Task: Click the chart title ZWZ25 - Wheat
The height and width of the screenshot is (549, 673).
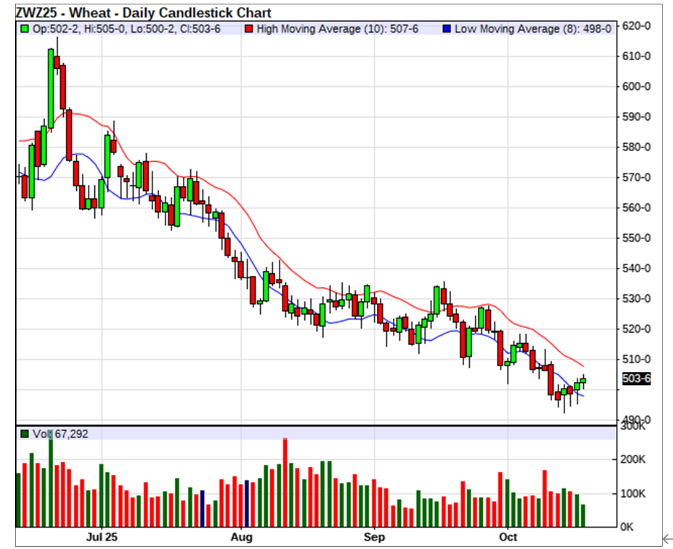Action: click(x=143, y=13)
